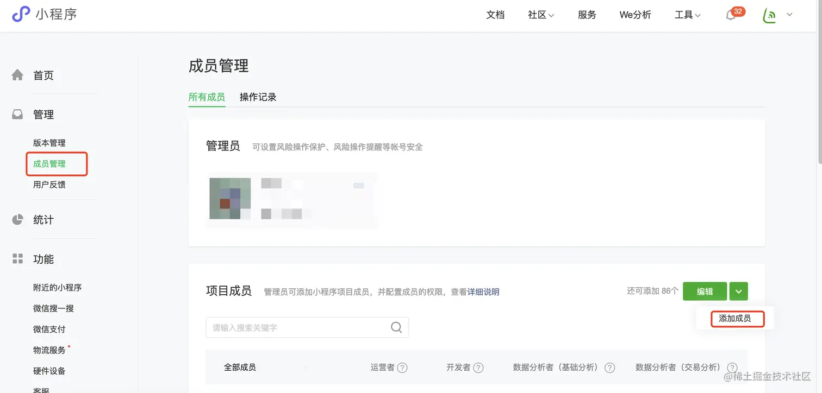Viewport: 822px width, 393px height.
Task: Open the 详细说明 link
Action: (483, 291)
